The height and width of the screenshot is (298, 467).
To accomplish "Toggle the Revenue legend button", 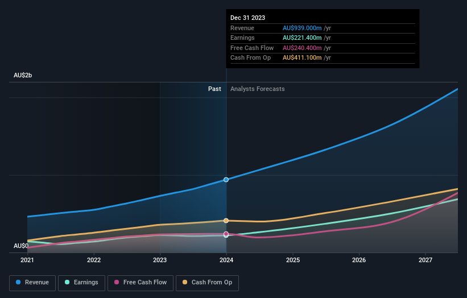I will tap(32, 283).
